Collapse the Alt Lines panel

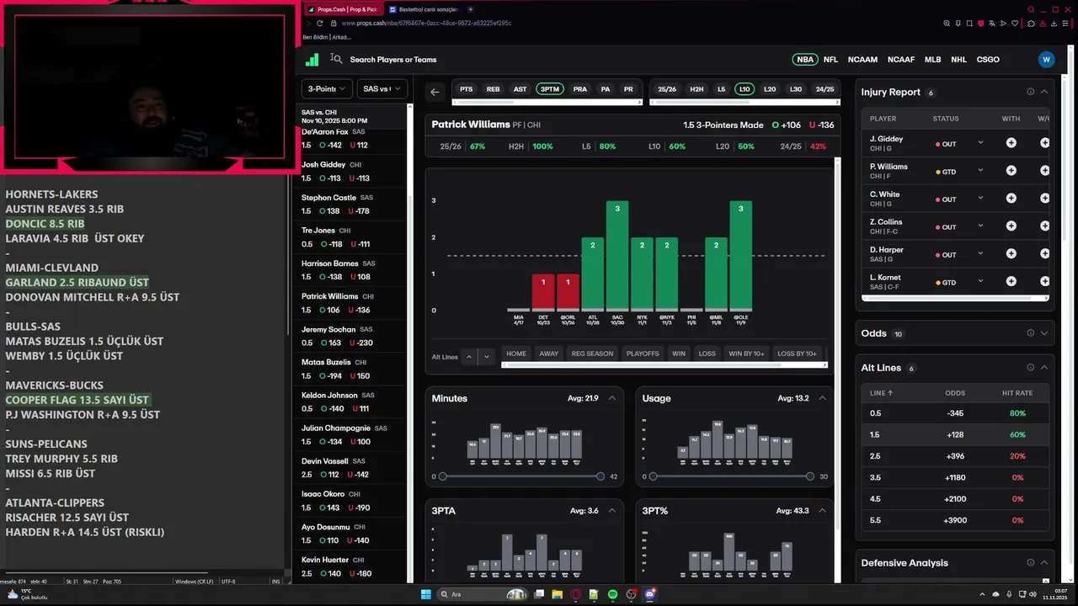1044,368
